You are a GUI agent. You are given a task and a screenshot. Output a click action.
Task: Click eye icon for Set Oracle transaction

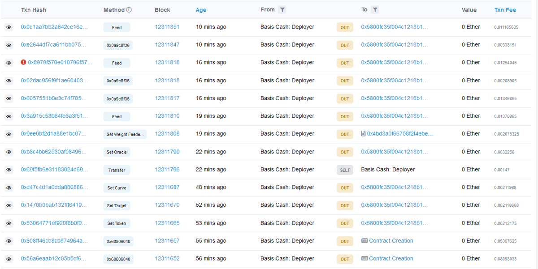point(9,152)
